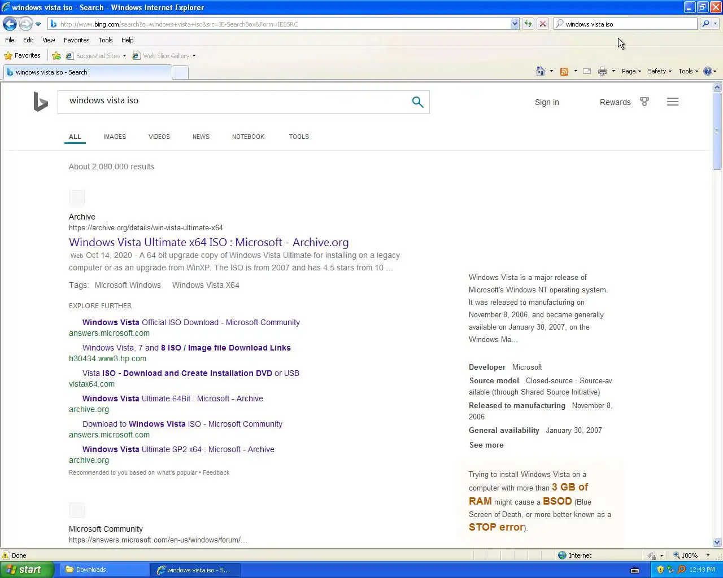Open the TOOLS search tab
723x578 pixels.
click(299, 137)
